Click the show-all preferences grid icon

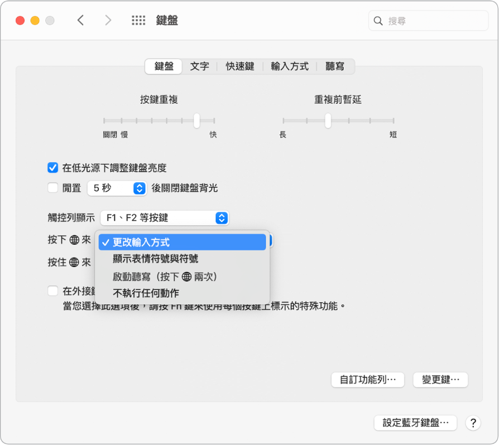click(138, 20)
